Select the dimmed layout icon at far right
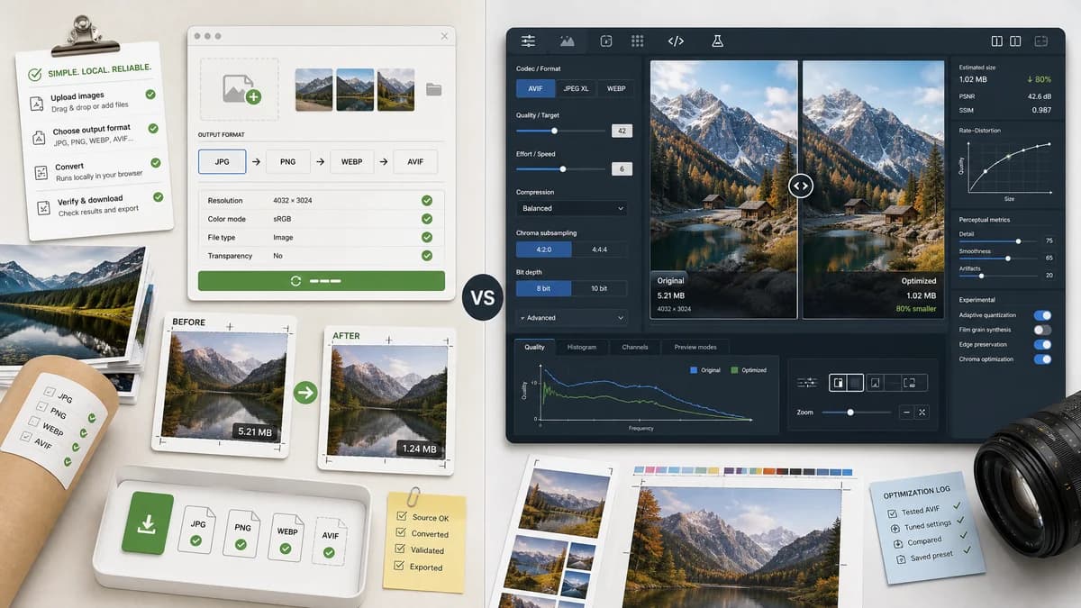The image size is (1081, 608). 1041,41
